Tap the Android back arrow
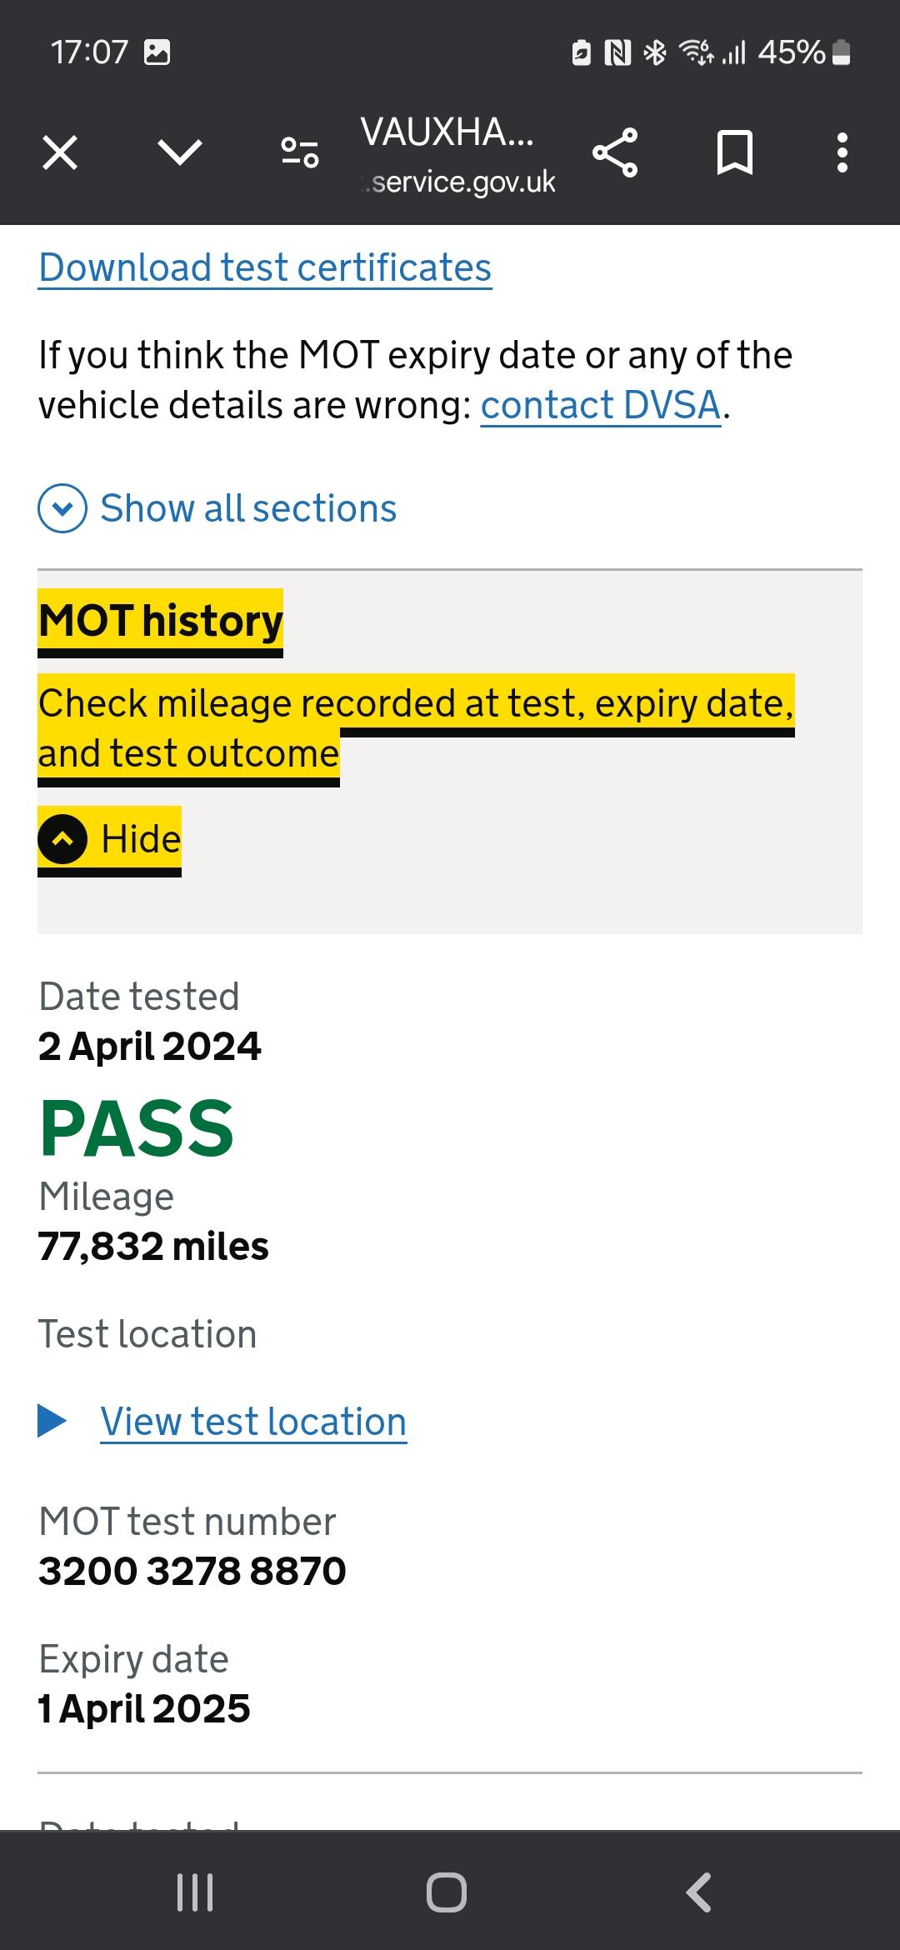 click(698, 1892)
